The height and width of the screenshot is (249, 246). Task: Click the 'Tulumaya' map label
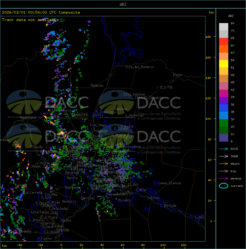[x=101, y=130]
